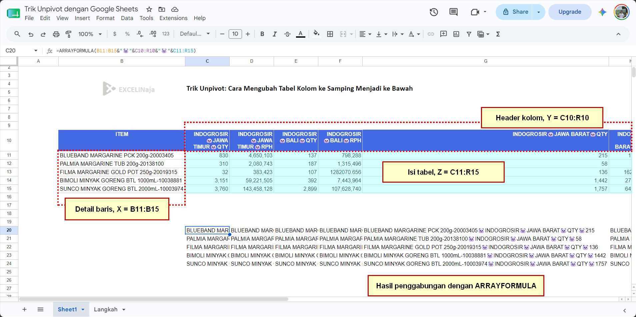Open the Google account avatar
The width and height of the screenshot is (636, 317).
pos(621,12)
